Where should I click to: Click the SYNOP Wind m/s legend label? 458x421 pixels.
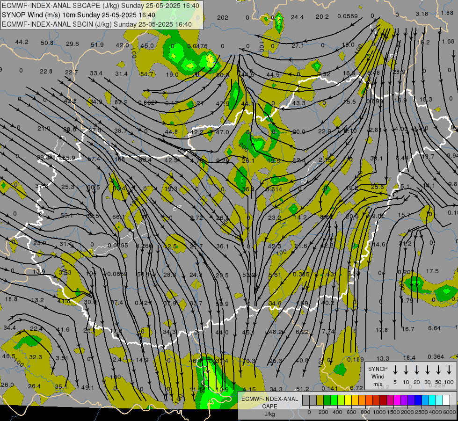(x=378, y=376)
